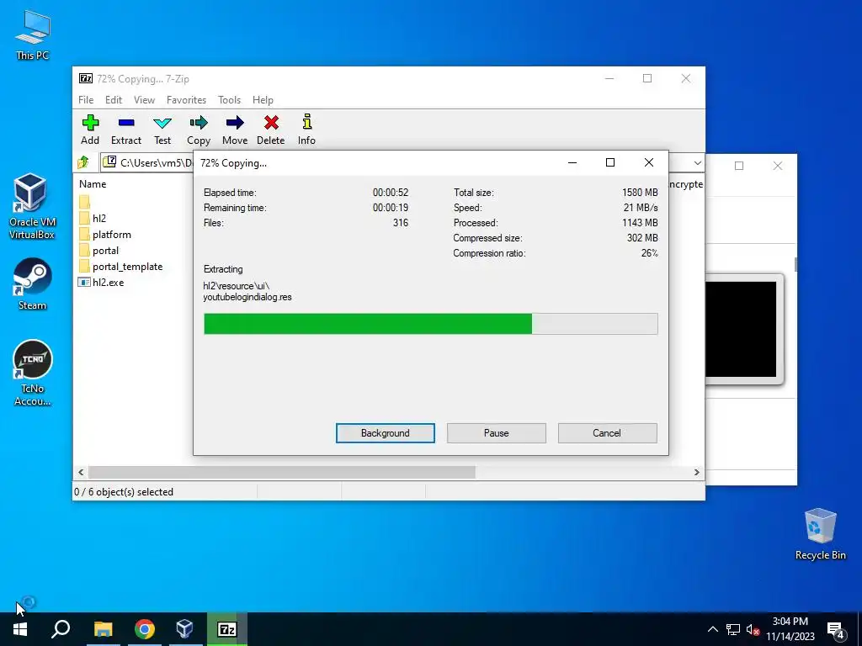
Task: Open the notification center icon
Action: click(836, 631)
